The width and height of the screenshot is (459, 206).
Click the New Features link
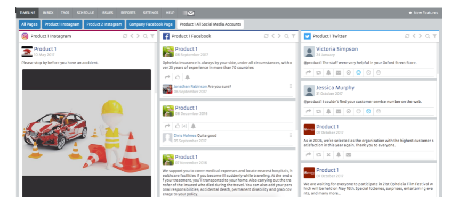click(423, 13)
